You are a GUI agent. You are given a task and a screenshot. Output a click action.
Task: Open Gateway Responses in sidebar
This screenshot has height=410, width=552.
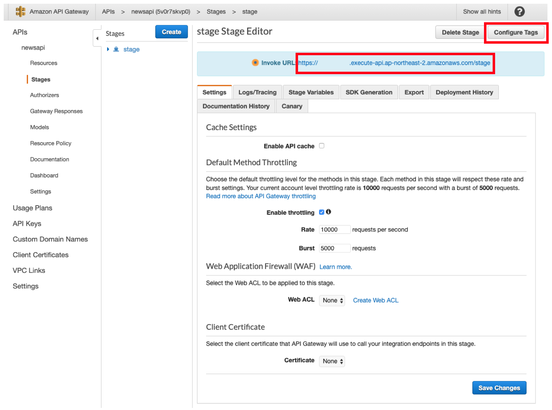[x=56, y=111]
